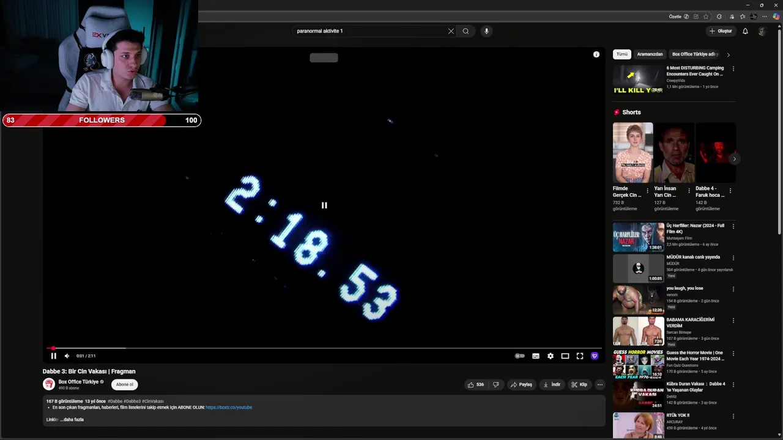Screen dimensions: 783x440
Task: Open options for the 'Yan İnsan Yan Cin' short
Action: pos(689,191)
